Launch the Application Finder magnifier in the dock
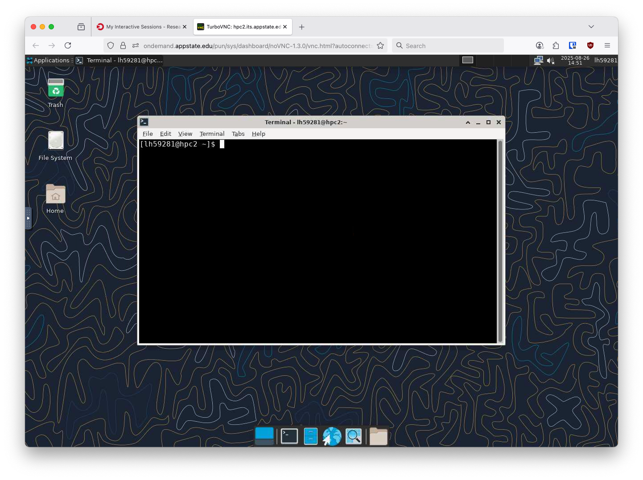This screenshot has height=480, width=643. coord(354,436)
